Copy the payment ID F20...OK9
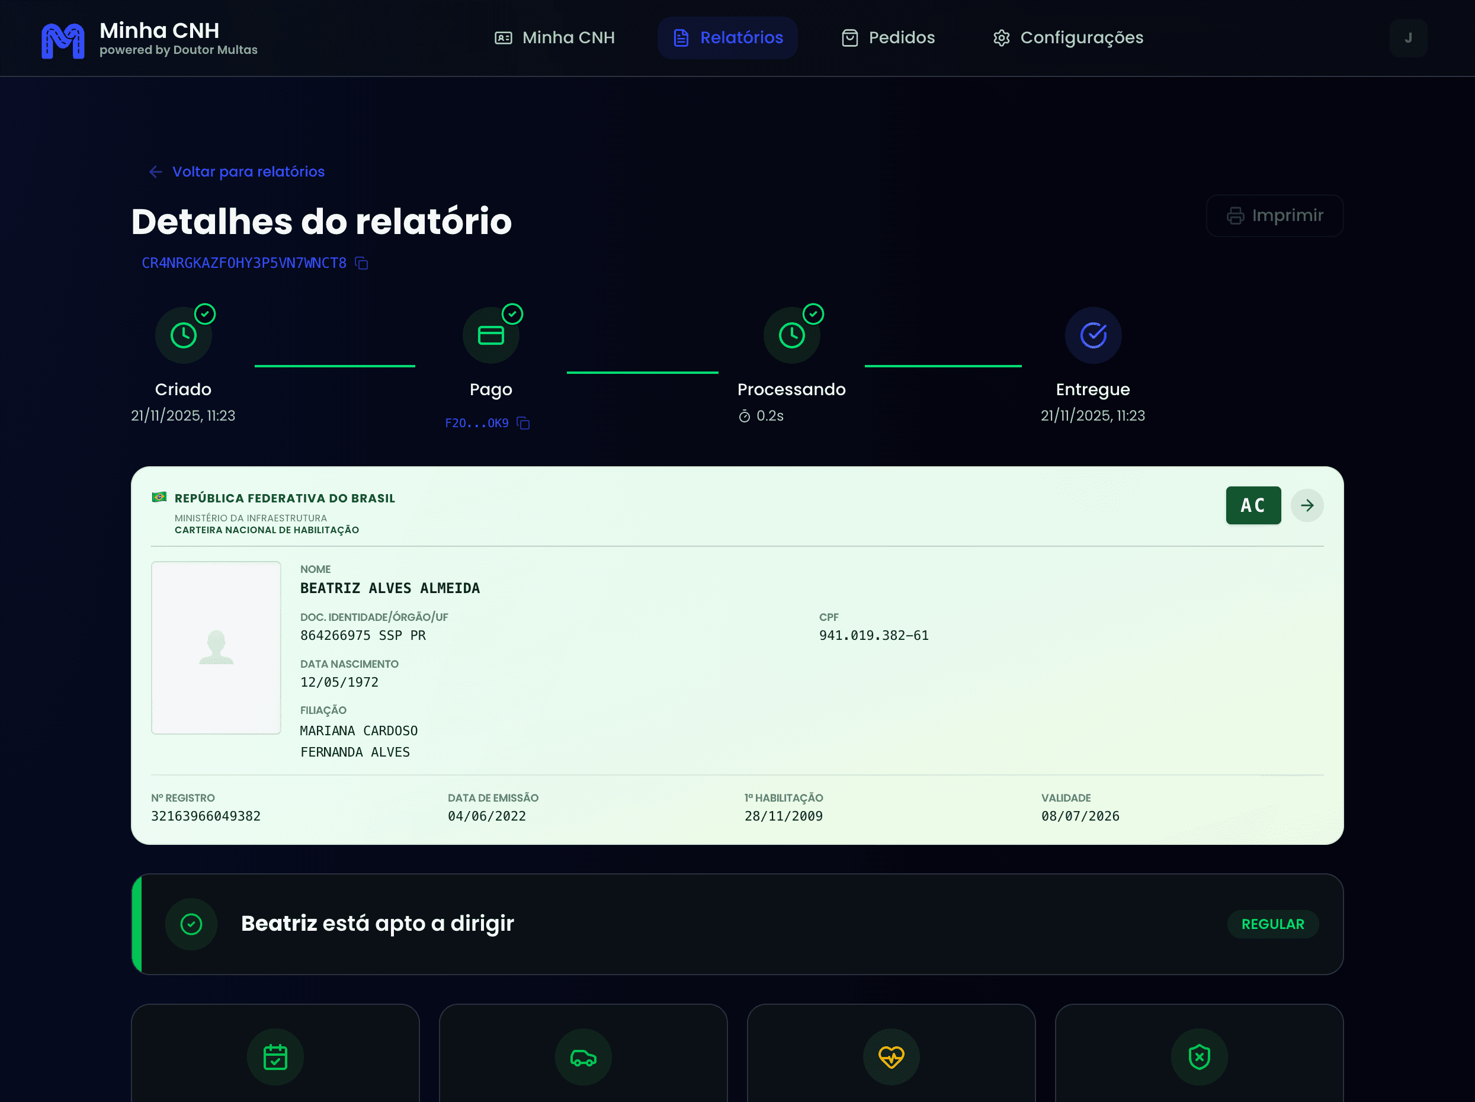The height and width of the screenshot is (1102, 1475). pyautogui.click(x=523, y=423)
